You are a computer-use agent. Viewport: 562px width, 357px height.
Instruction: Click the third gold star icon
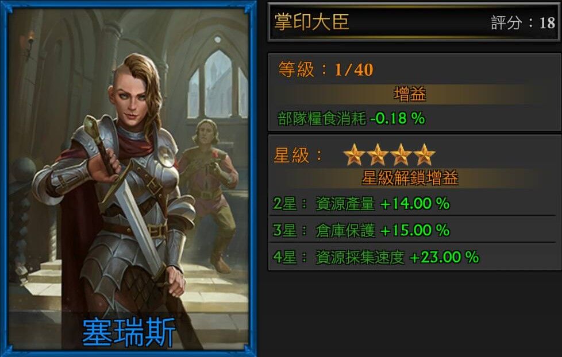[401, 155]
